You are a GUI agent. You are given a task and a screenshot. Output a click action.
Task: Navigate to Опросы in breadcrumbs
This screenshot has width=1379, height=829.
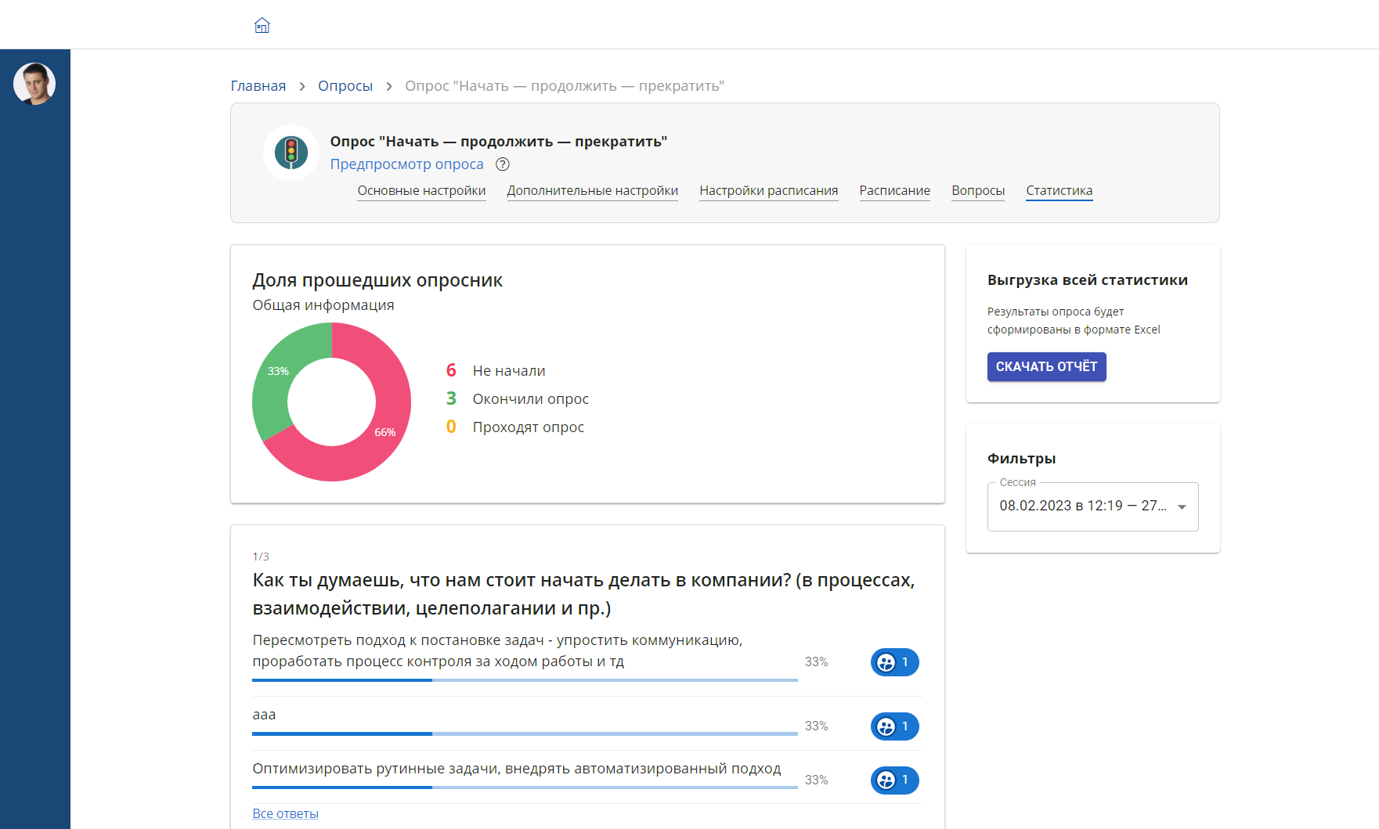coord(345,86)
